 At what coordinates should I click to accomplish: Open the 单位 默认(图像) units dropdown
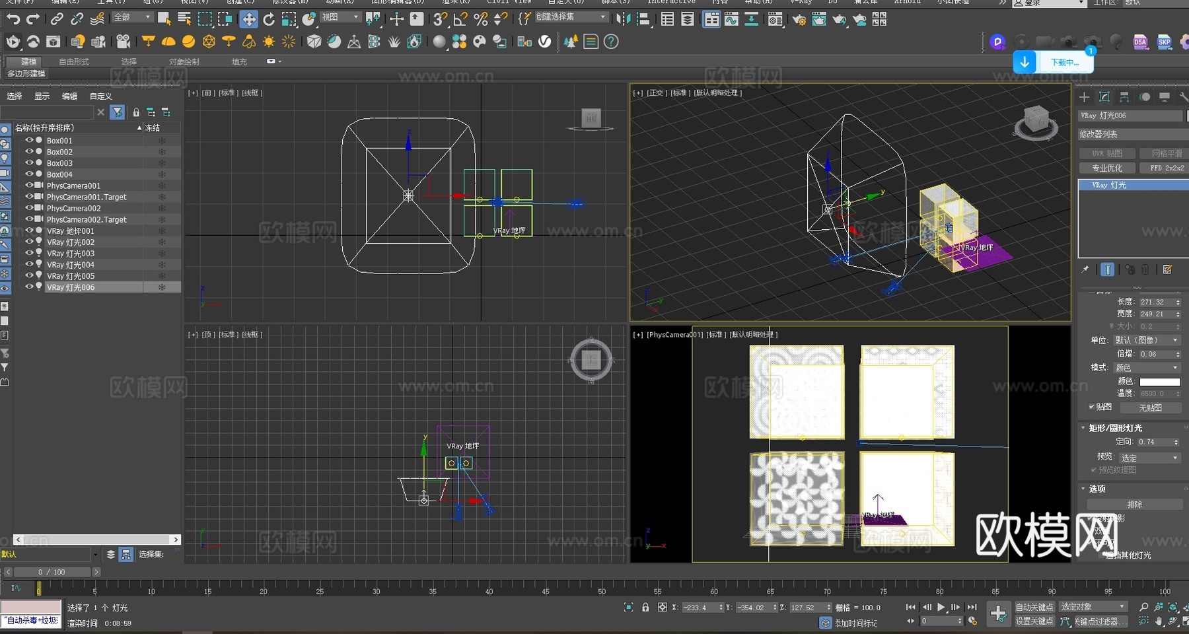point(1147,340)
